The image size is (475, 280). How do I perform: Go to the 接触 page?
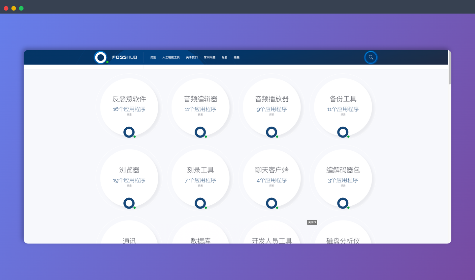[237, 57]
